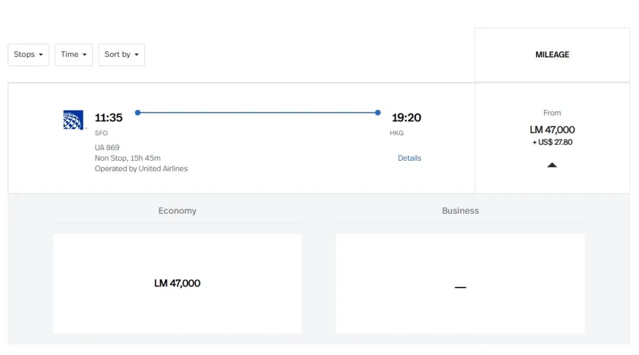Click the United Airlines logo
This screenshot has height=355, width=639.
74,120
